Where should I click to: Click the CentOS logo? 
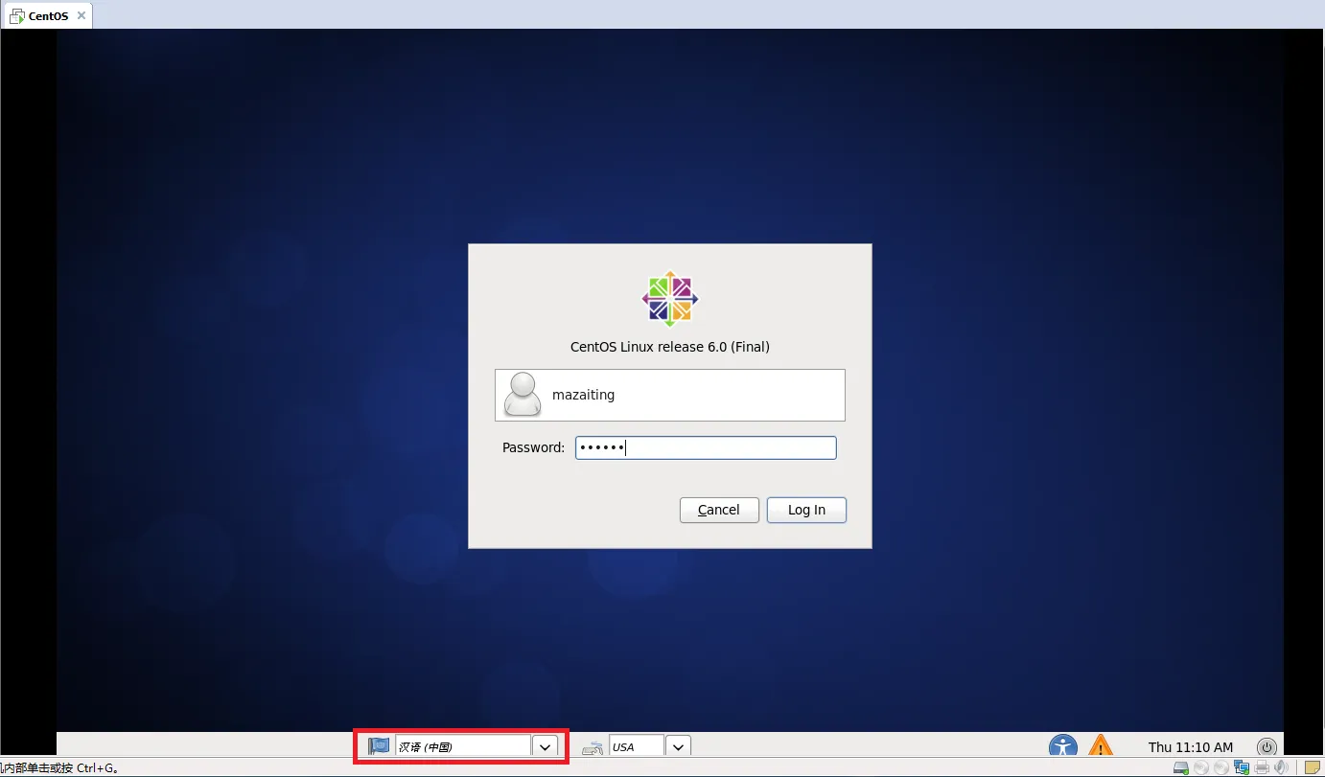pos(670,299)
